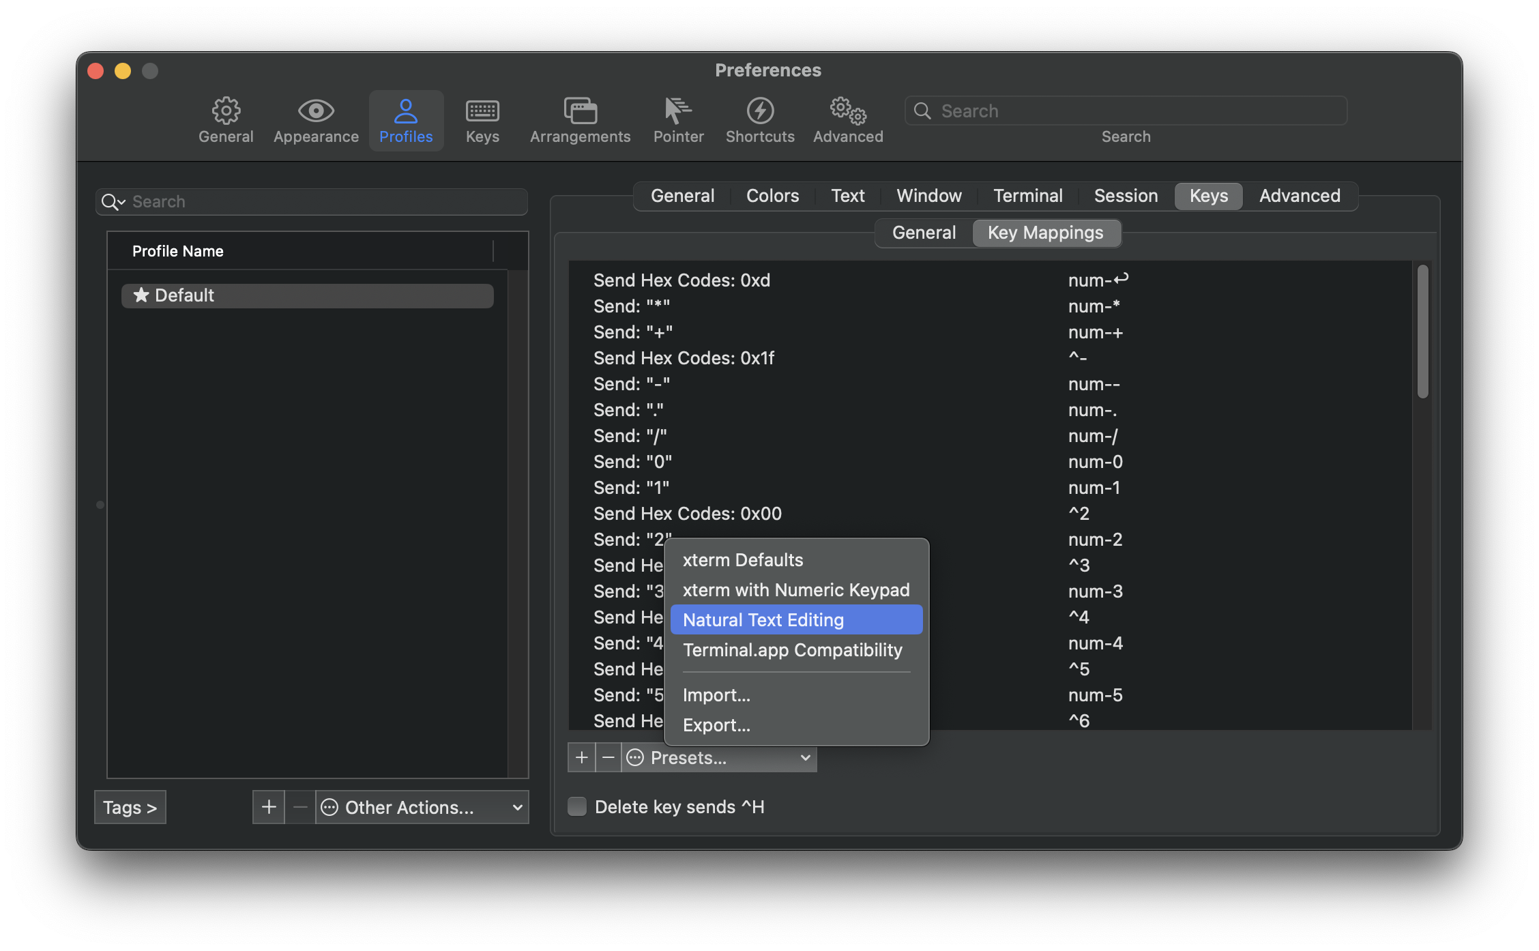The height and width of the screenshot is (951, 1539).
Task: Switch to the profile Advanced tab
Action: [1300, 196]
